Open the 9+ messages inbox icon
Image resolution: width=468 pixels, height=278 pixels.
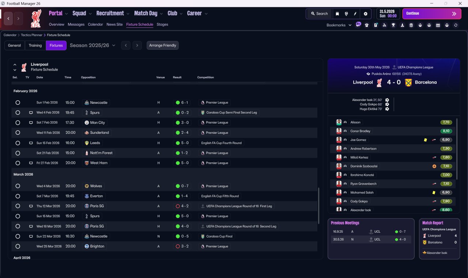[358, 25]
